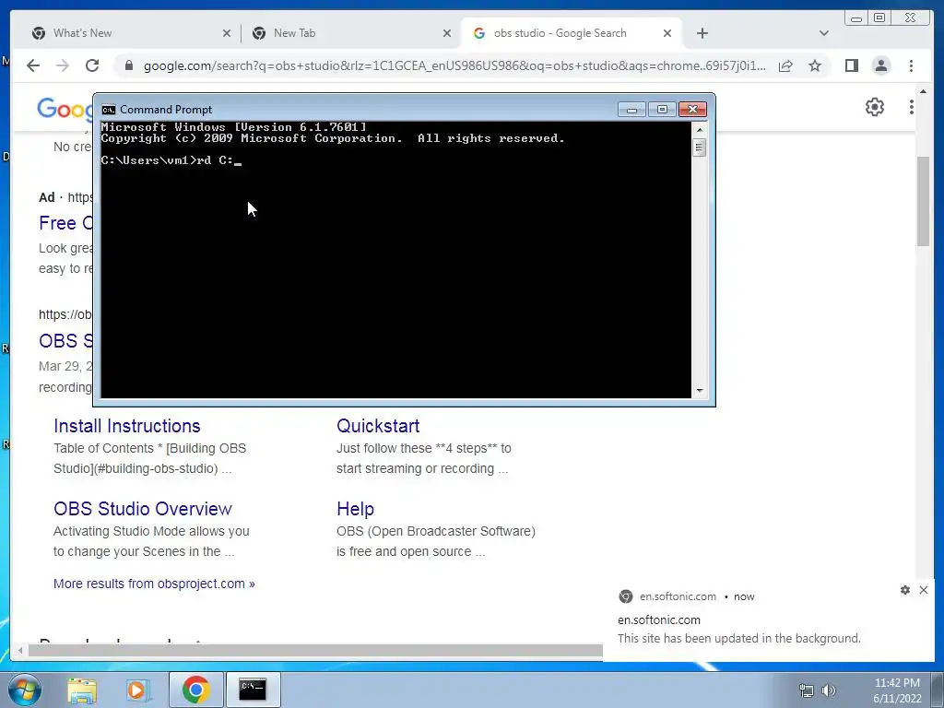944x708 pixels.
Task: Expand Chrome tab search chevron
Action: coord(824,33)
